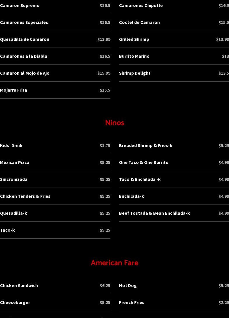
Task: Click the Sincronizada menu item
Action: pos(14,179)
